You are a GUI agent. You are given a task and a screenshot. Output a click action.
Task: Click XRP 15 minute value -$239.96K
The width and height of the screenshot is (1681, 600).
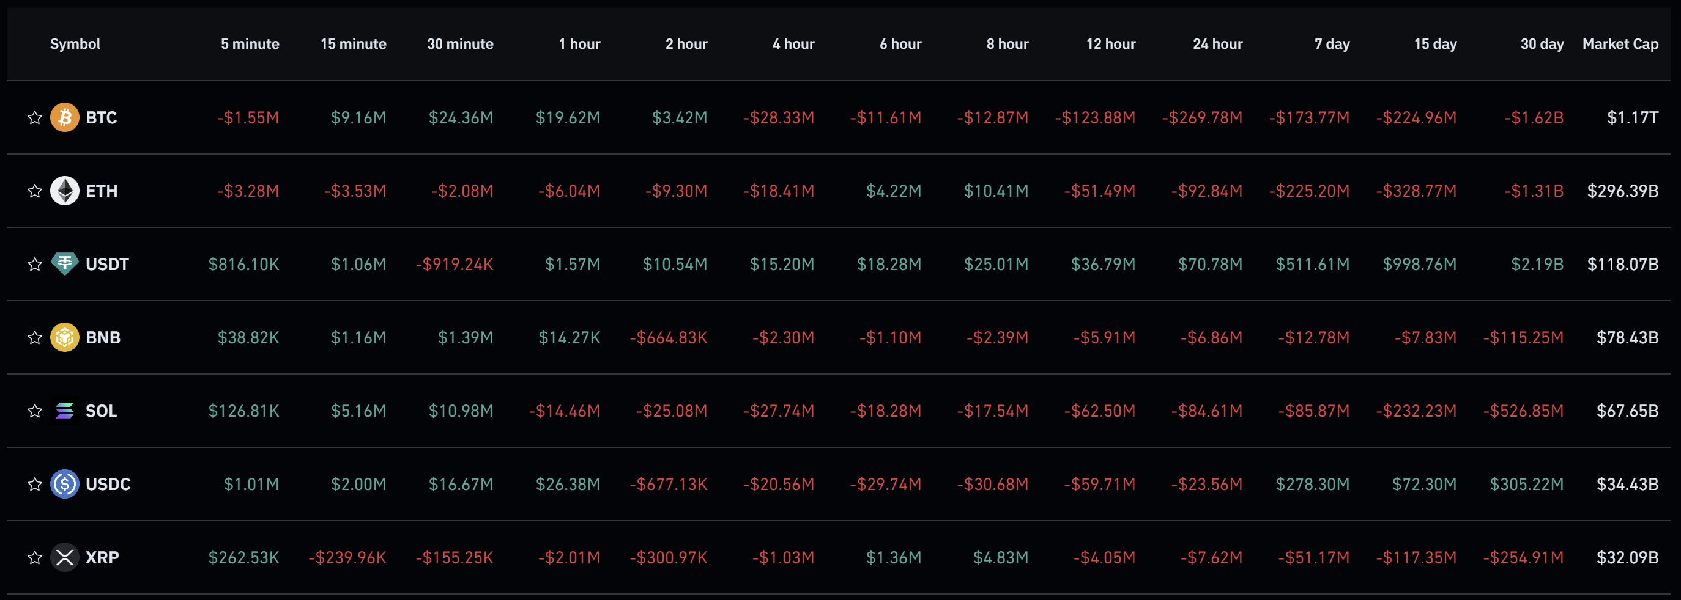(x=347, y=557)
